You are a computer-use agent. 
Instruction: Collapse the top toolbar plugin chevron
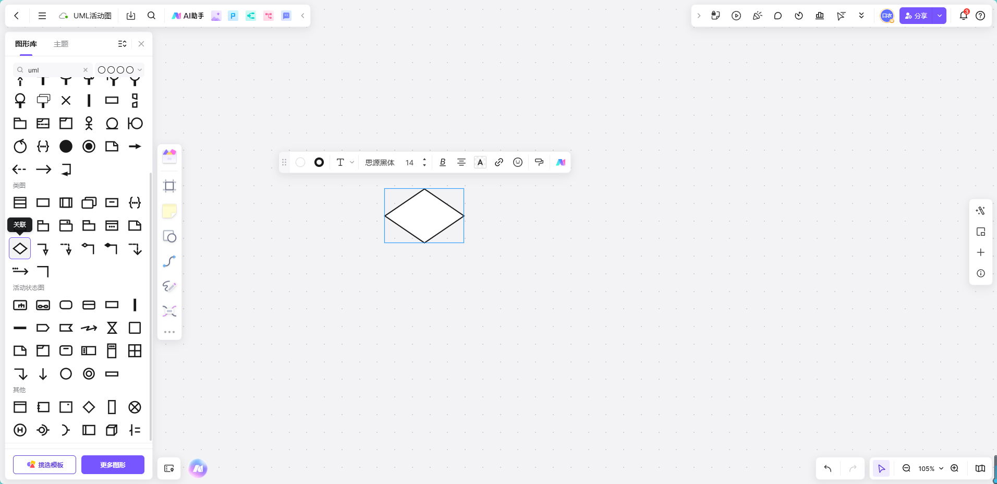coord(302,16)
